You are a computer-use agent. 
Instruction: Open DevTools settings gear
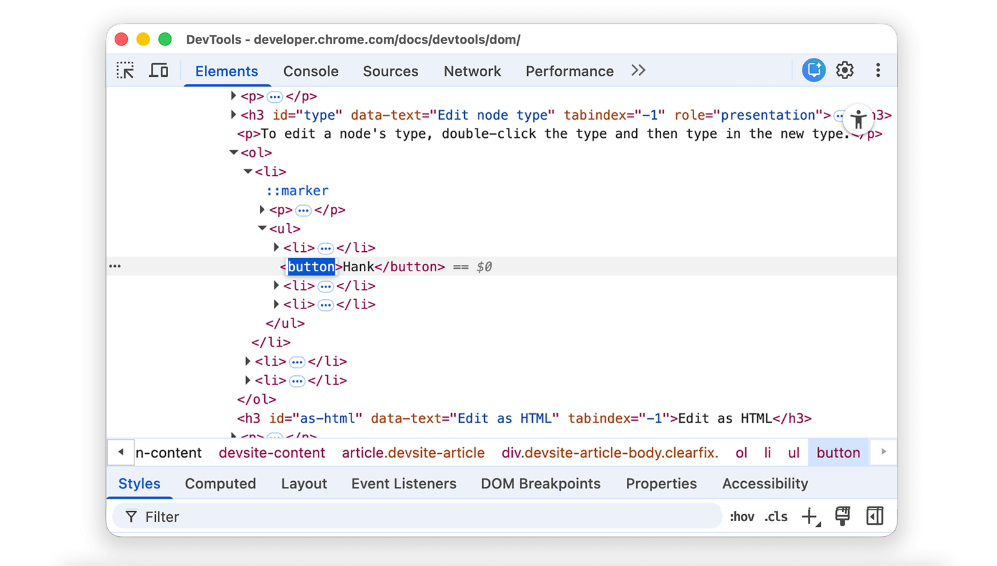click(845, 70)
